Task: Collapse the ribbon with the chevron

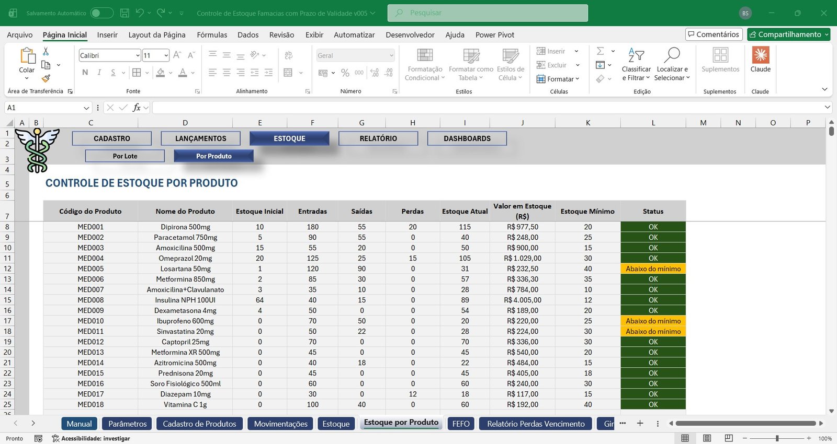Action: [824, 89]
